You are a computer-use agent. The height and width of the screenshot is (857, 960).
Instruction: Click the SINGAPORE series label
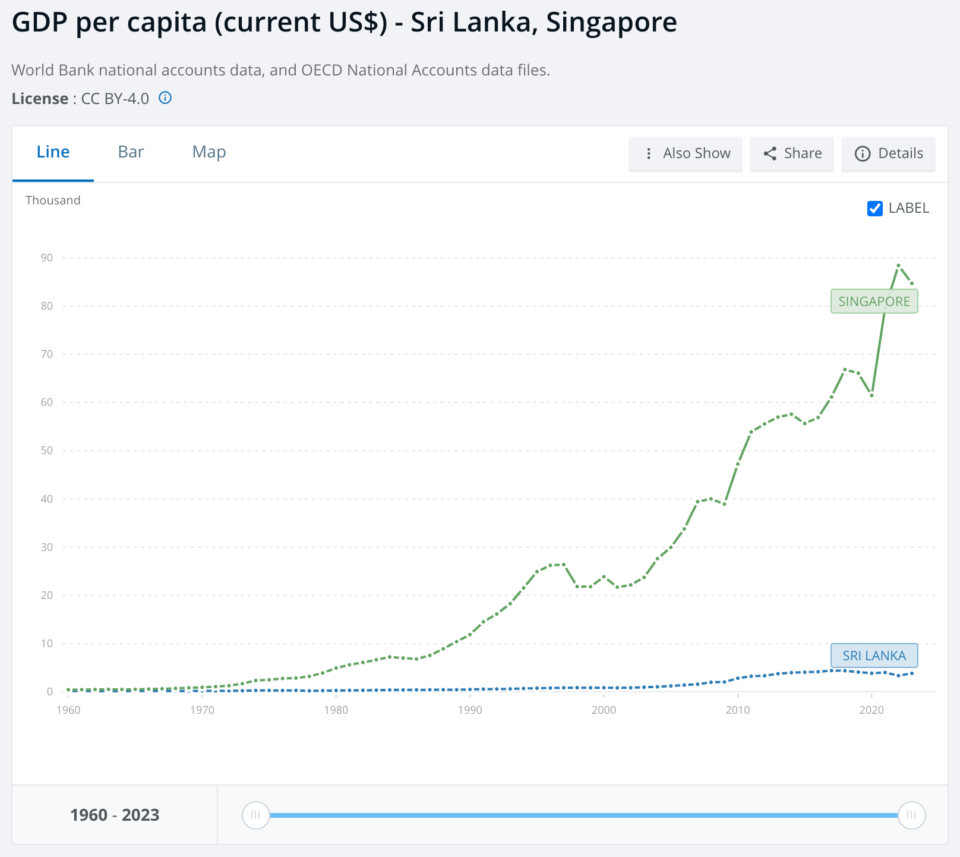point(874,301)
